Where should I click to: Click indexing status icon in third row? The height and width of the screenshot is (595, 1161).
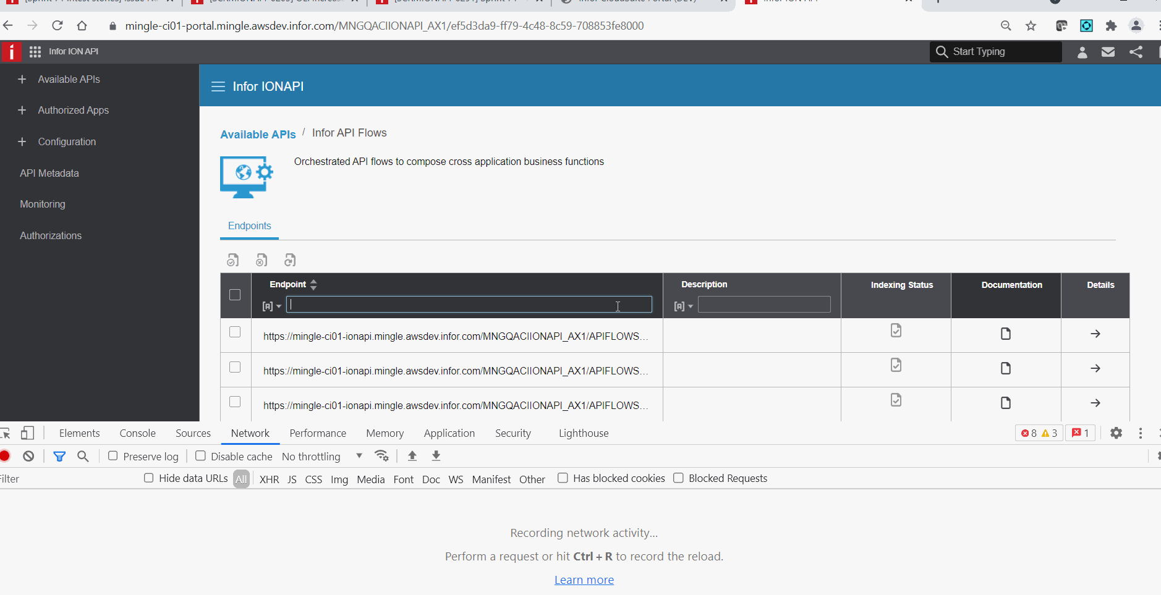(x=896, y=400)
